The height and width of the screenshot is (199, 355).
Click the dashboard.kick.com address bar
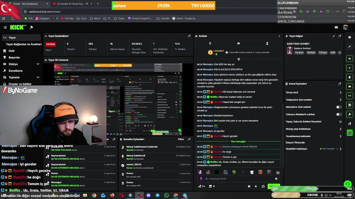[45, 12]
